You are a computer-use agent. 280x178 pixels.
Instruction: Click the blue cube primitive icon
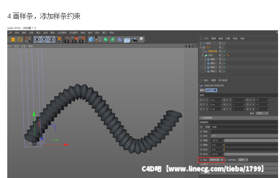tap(91, 40)
